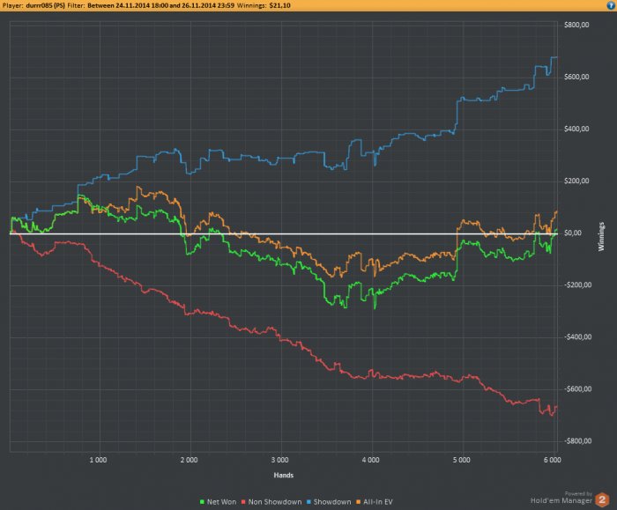Click the Hold'em Manager 2 logo badge

pos(602,499)
